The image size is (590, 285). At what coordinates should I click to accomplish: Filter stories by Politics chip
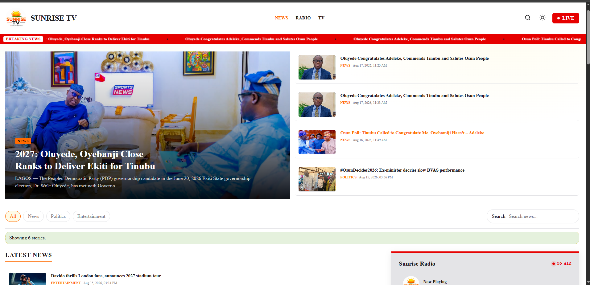coord(58,216)
